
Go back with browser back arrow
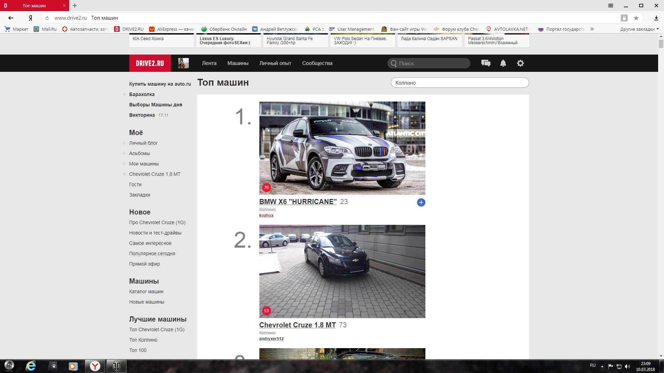click(x=11, y=18)
